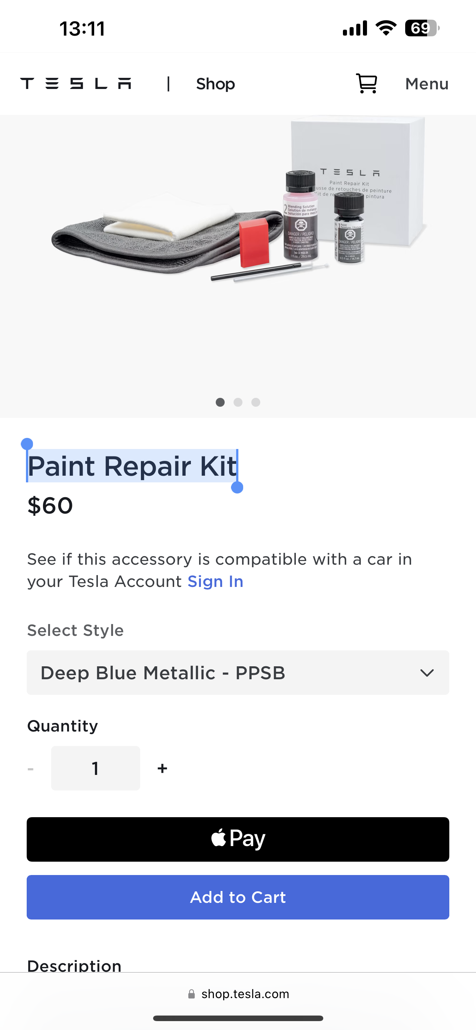This screenshot has width=476, height=1030.
Task: Go to the Shop section link
Action: (215, 84)
